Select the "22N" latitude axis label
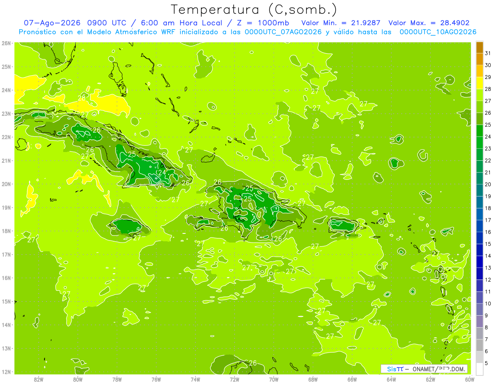 click(6, 137)
